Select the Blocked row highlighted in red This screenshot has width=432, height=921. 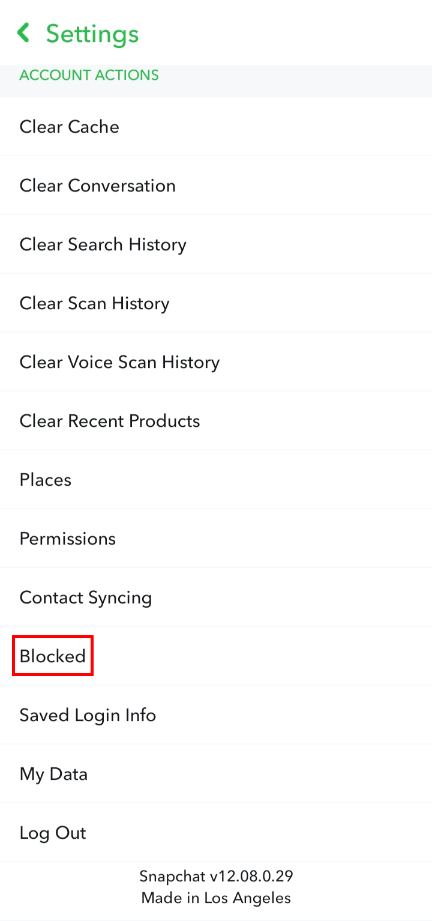(x=52, y=656)
